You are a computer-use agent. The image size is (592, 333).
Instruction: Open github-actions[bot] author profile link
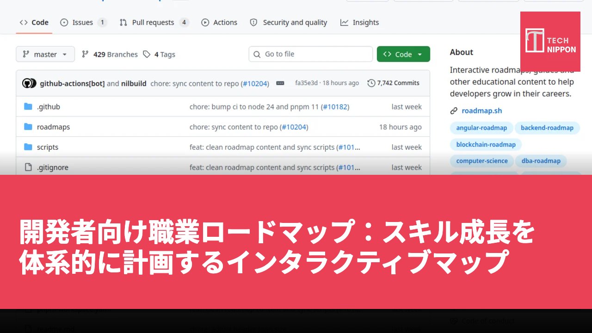point(72,83)
